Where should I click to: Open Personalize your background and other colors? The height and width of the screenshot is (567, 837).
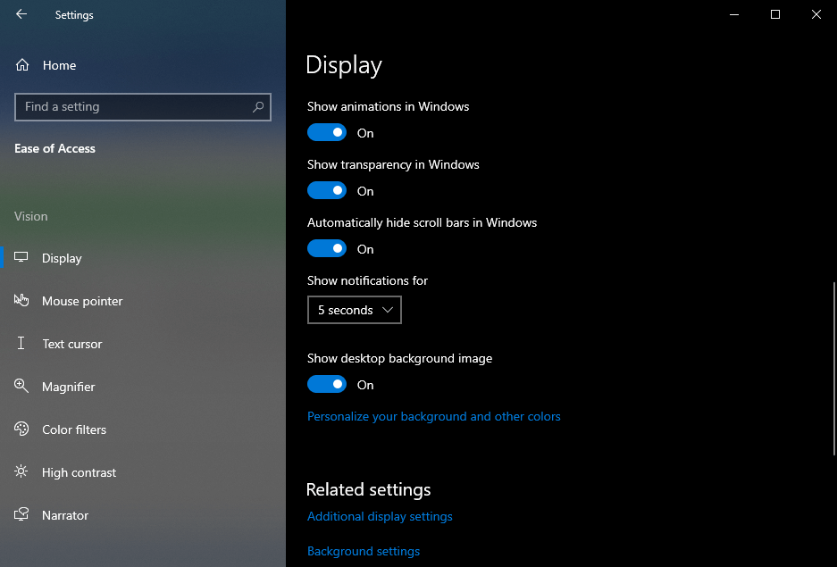(x=434, y=417)
